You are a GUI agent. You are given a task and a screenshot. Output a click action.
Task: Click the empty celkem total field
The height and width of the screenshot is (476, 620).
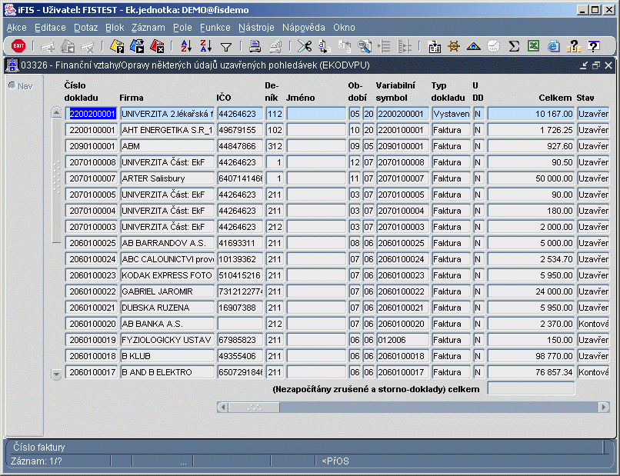point(531,388)
